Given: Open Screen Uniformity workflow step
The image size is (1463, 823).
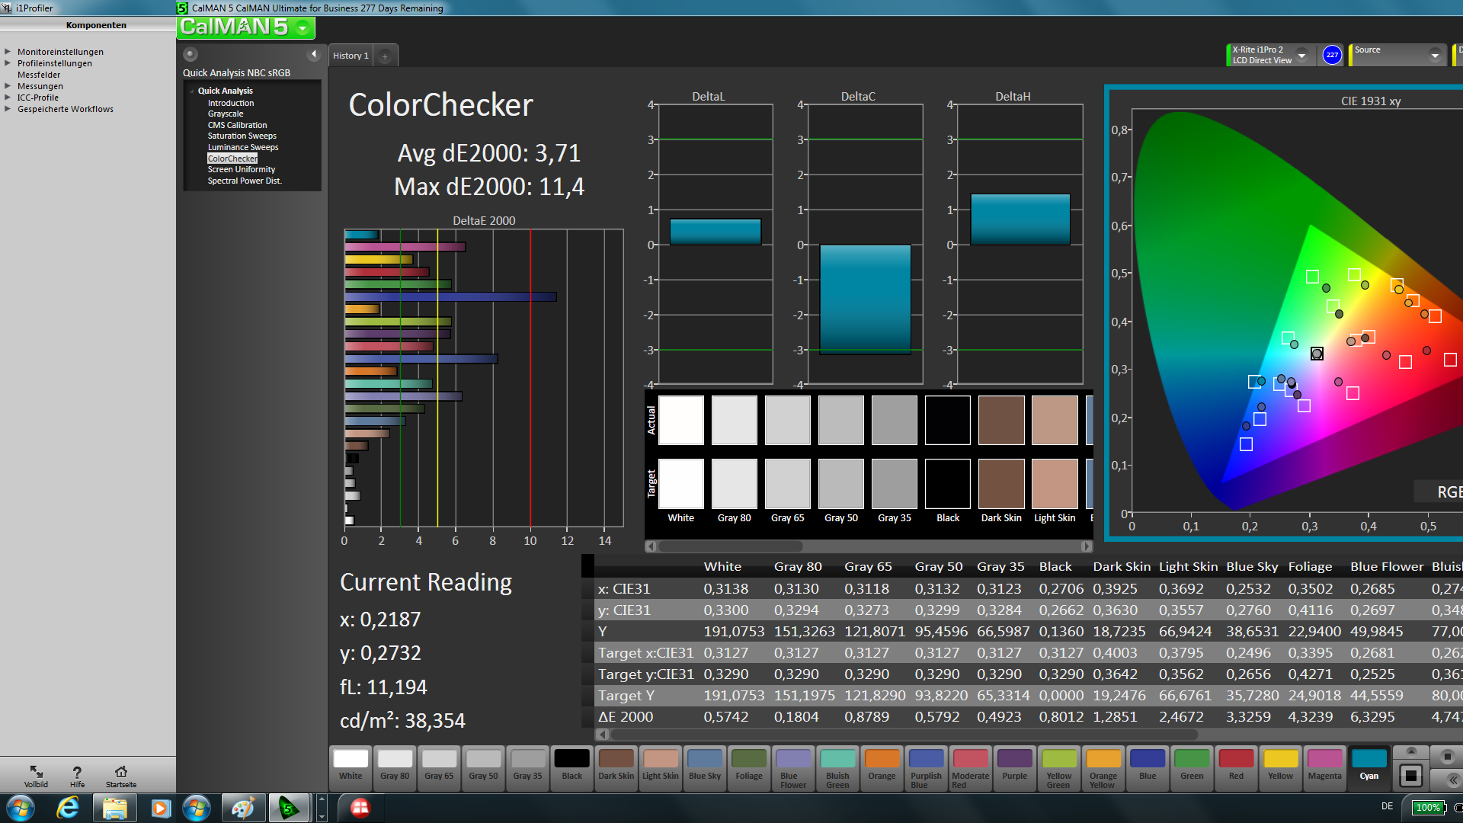Looking at the screenshot, I should coord(241,169).
